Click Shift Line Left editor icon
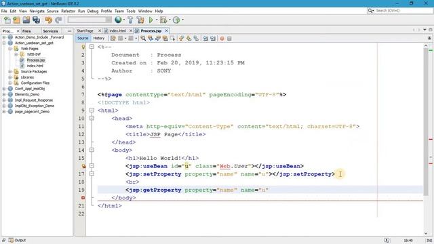 (x=205, y=39)
